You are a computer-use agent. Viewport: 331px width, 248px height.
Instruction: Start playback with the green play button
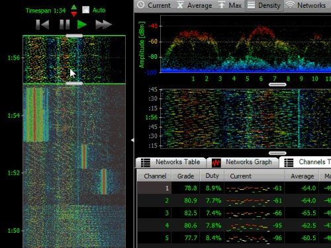pyautogui.click(x=82, y=24)
